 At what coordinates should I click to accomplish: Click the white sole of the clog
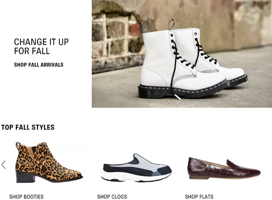tap(136, 177)
